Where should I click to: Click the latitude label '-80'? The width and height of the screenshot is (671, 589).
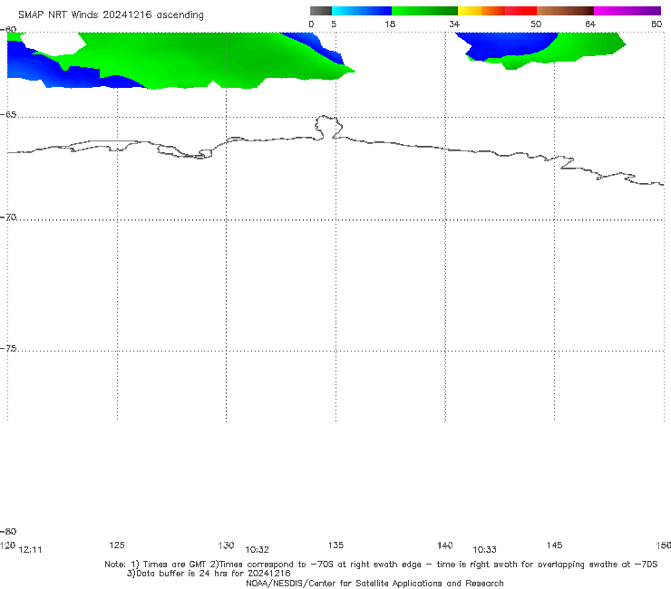pos(8,531)
